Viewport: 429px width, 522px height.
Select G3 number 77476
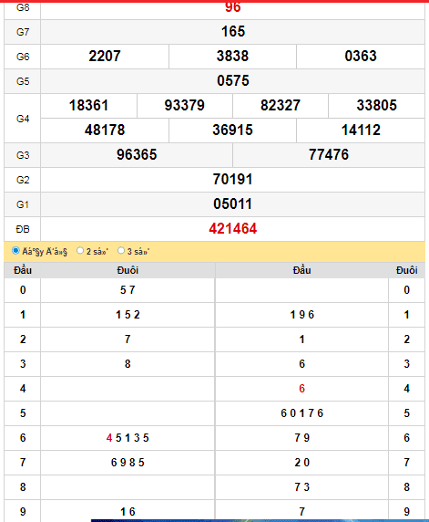329,155
